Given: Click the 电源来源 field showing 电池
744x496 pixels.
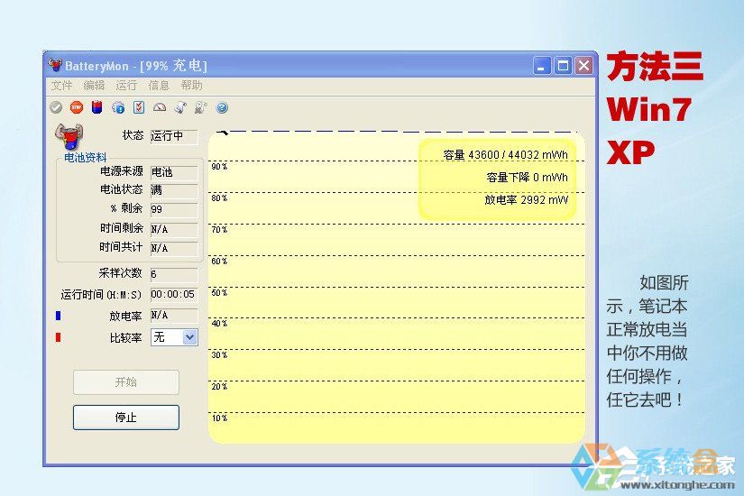Looking at the screenshot, I should (174, 172).
